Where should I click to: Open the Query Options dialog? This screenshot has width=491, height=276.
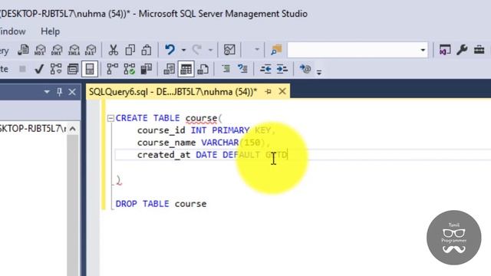tap(73, 69)
